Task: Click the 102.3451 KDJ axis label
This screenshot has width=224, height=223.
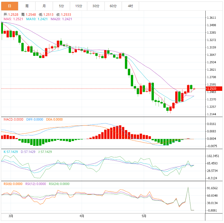Action: (213, 156)
